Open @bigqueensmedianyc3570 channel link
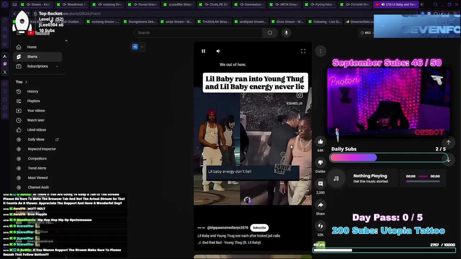This screenshot has height=259, width=461. coord(228,228)
